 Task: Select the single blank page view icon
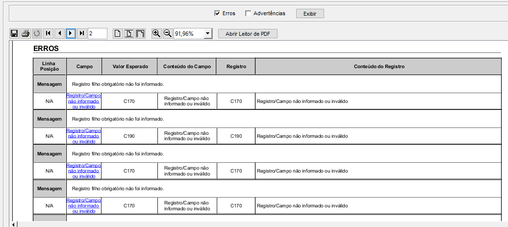pyautogui.click(x=118, y=33)
